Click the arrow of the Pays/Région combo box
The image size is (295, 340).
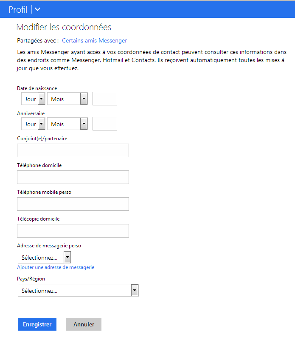[x=135, y=291]
